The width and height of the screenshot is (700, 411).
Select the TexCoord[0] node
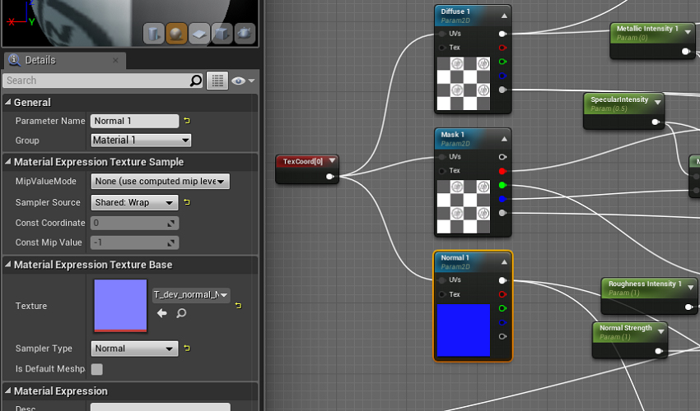(302, 162)
